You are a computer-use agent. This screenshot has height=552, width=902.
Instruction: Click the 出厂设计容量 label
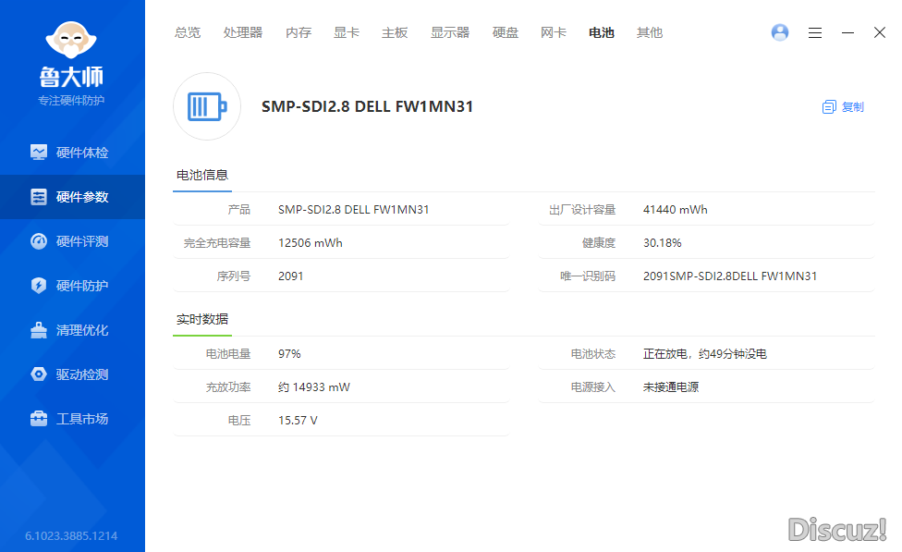(582, 210)
